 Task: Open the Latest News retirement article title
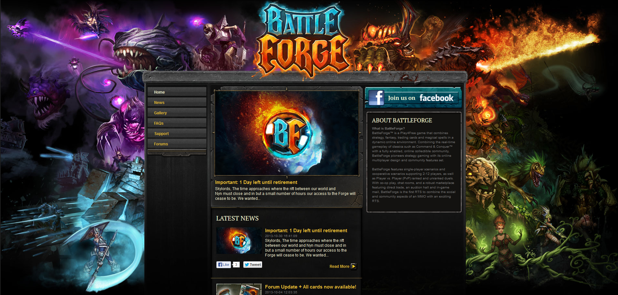coord(306,231)
